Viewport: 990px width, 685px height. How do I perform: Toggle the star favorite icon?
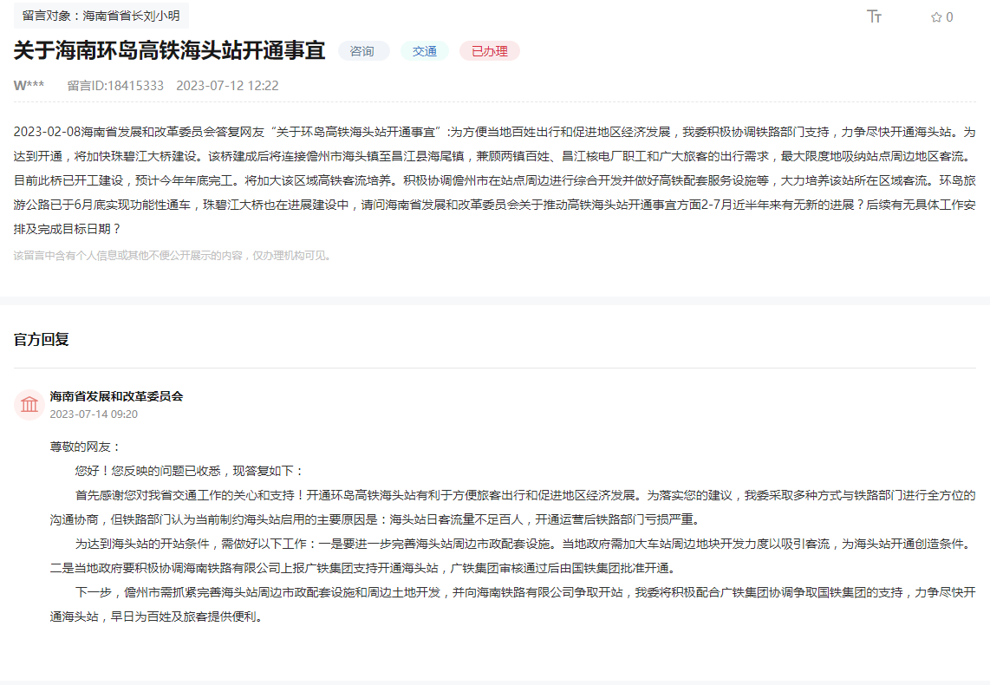coord(936,17)
